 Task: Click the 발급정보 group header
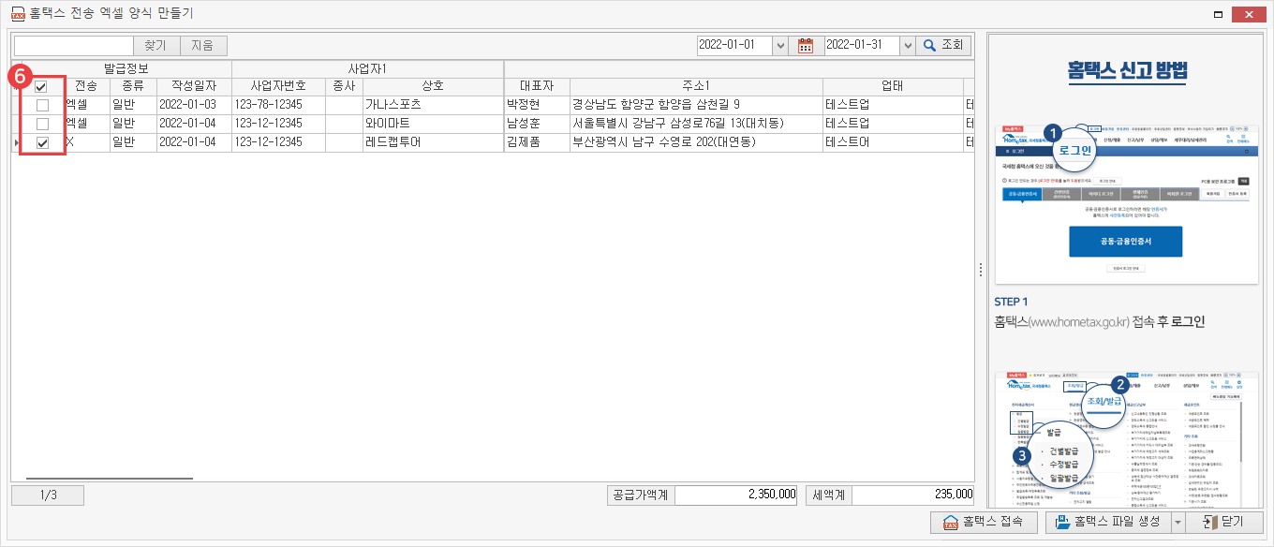pos(126,69)
